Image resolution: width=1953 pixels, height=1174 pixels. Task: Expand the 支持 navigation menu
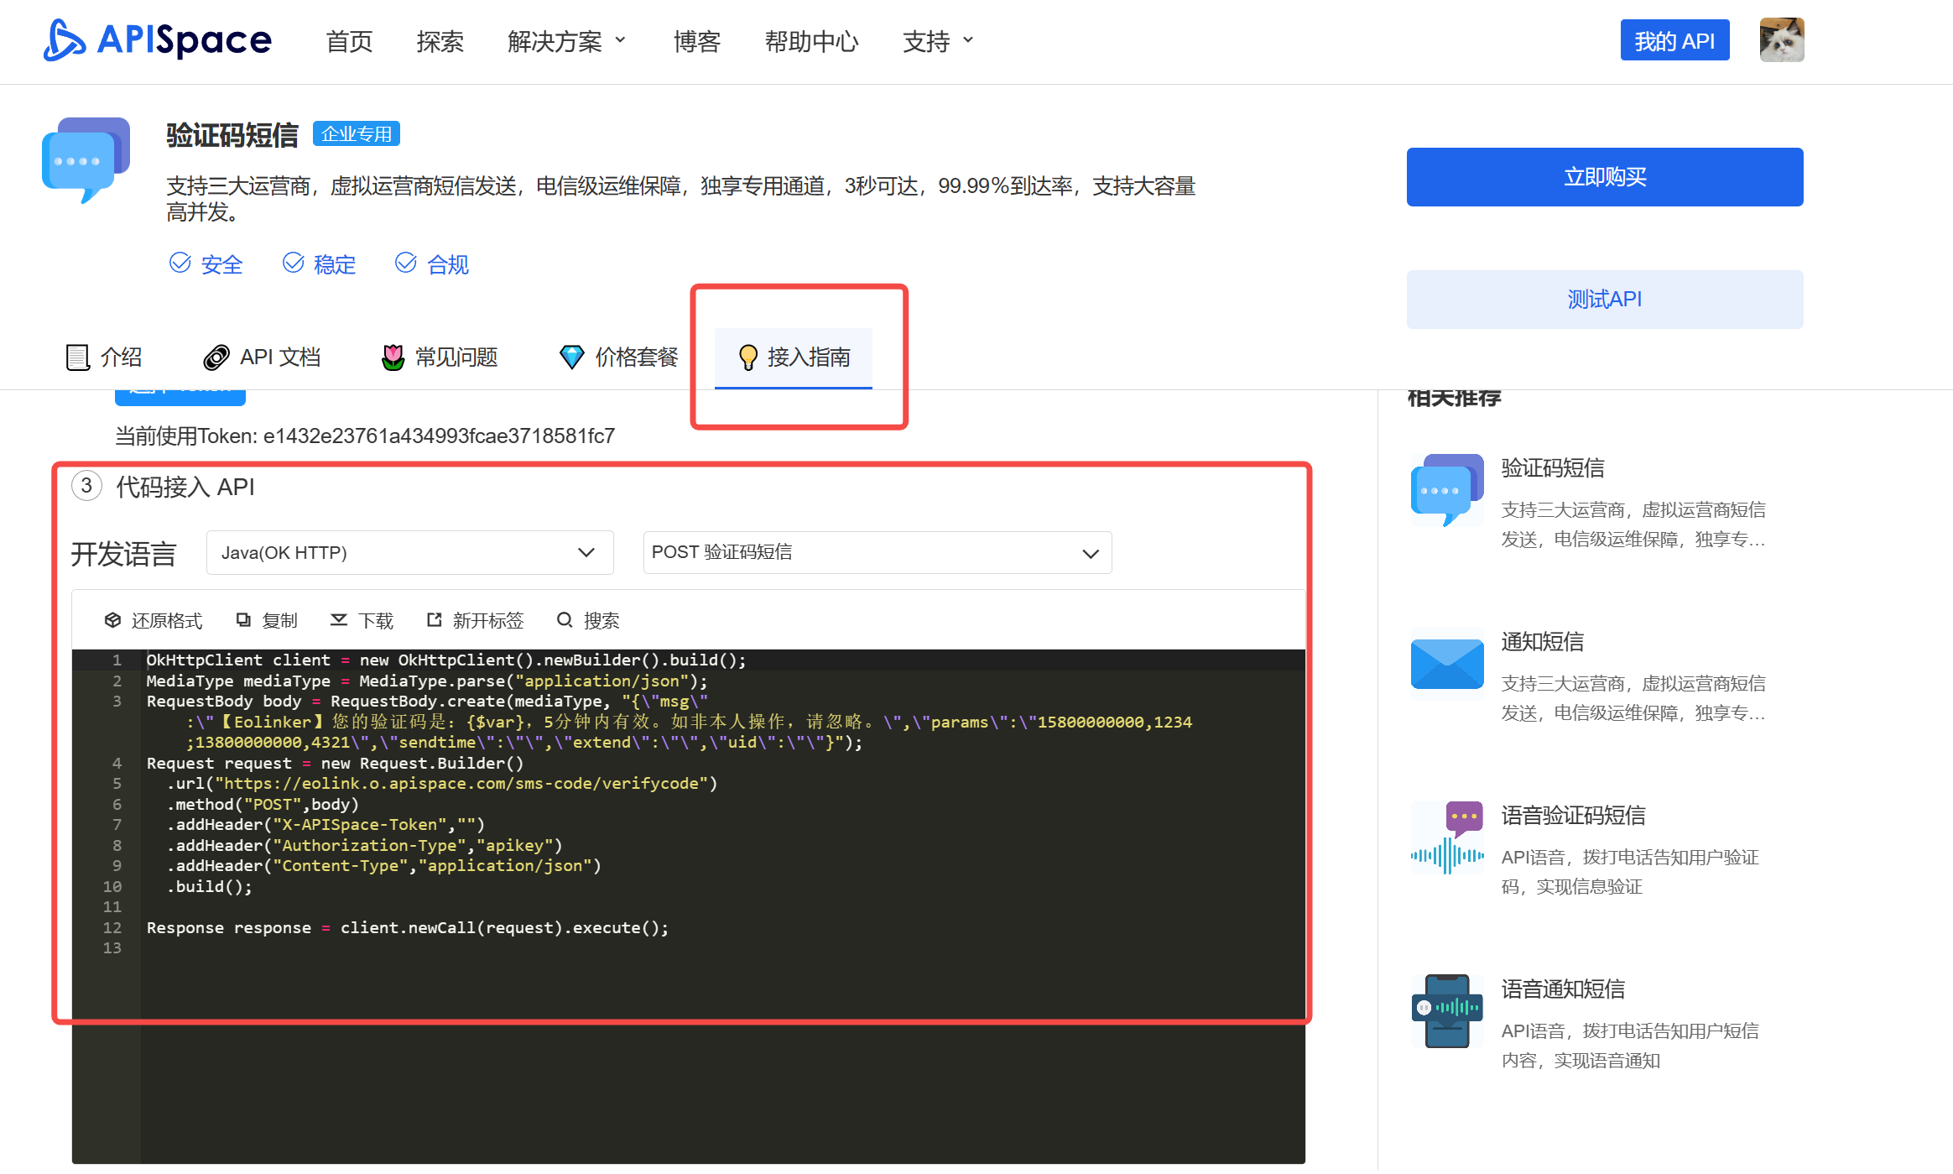point(937,41)
